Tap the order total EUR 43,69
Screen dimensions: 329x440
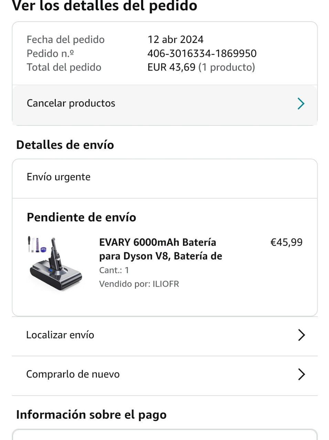pyautogui.click(x=171, y=67)
